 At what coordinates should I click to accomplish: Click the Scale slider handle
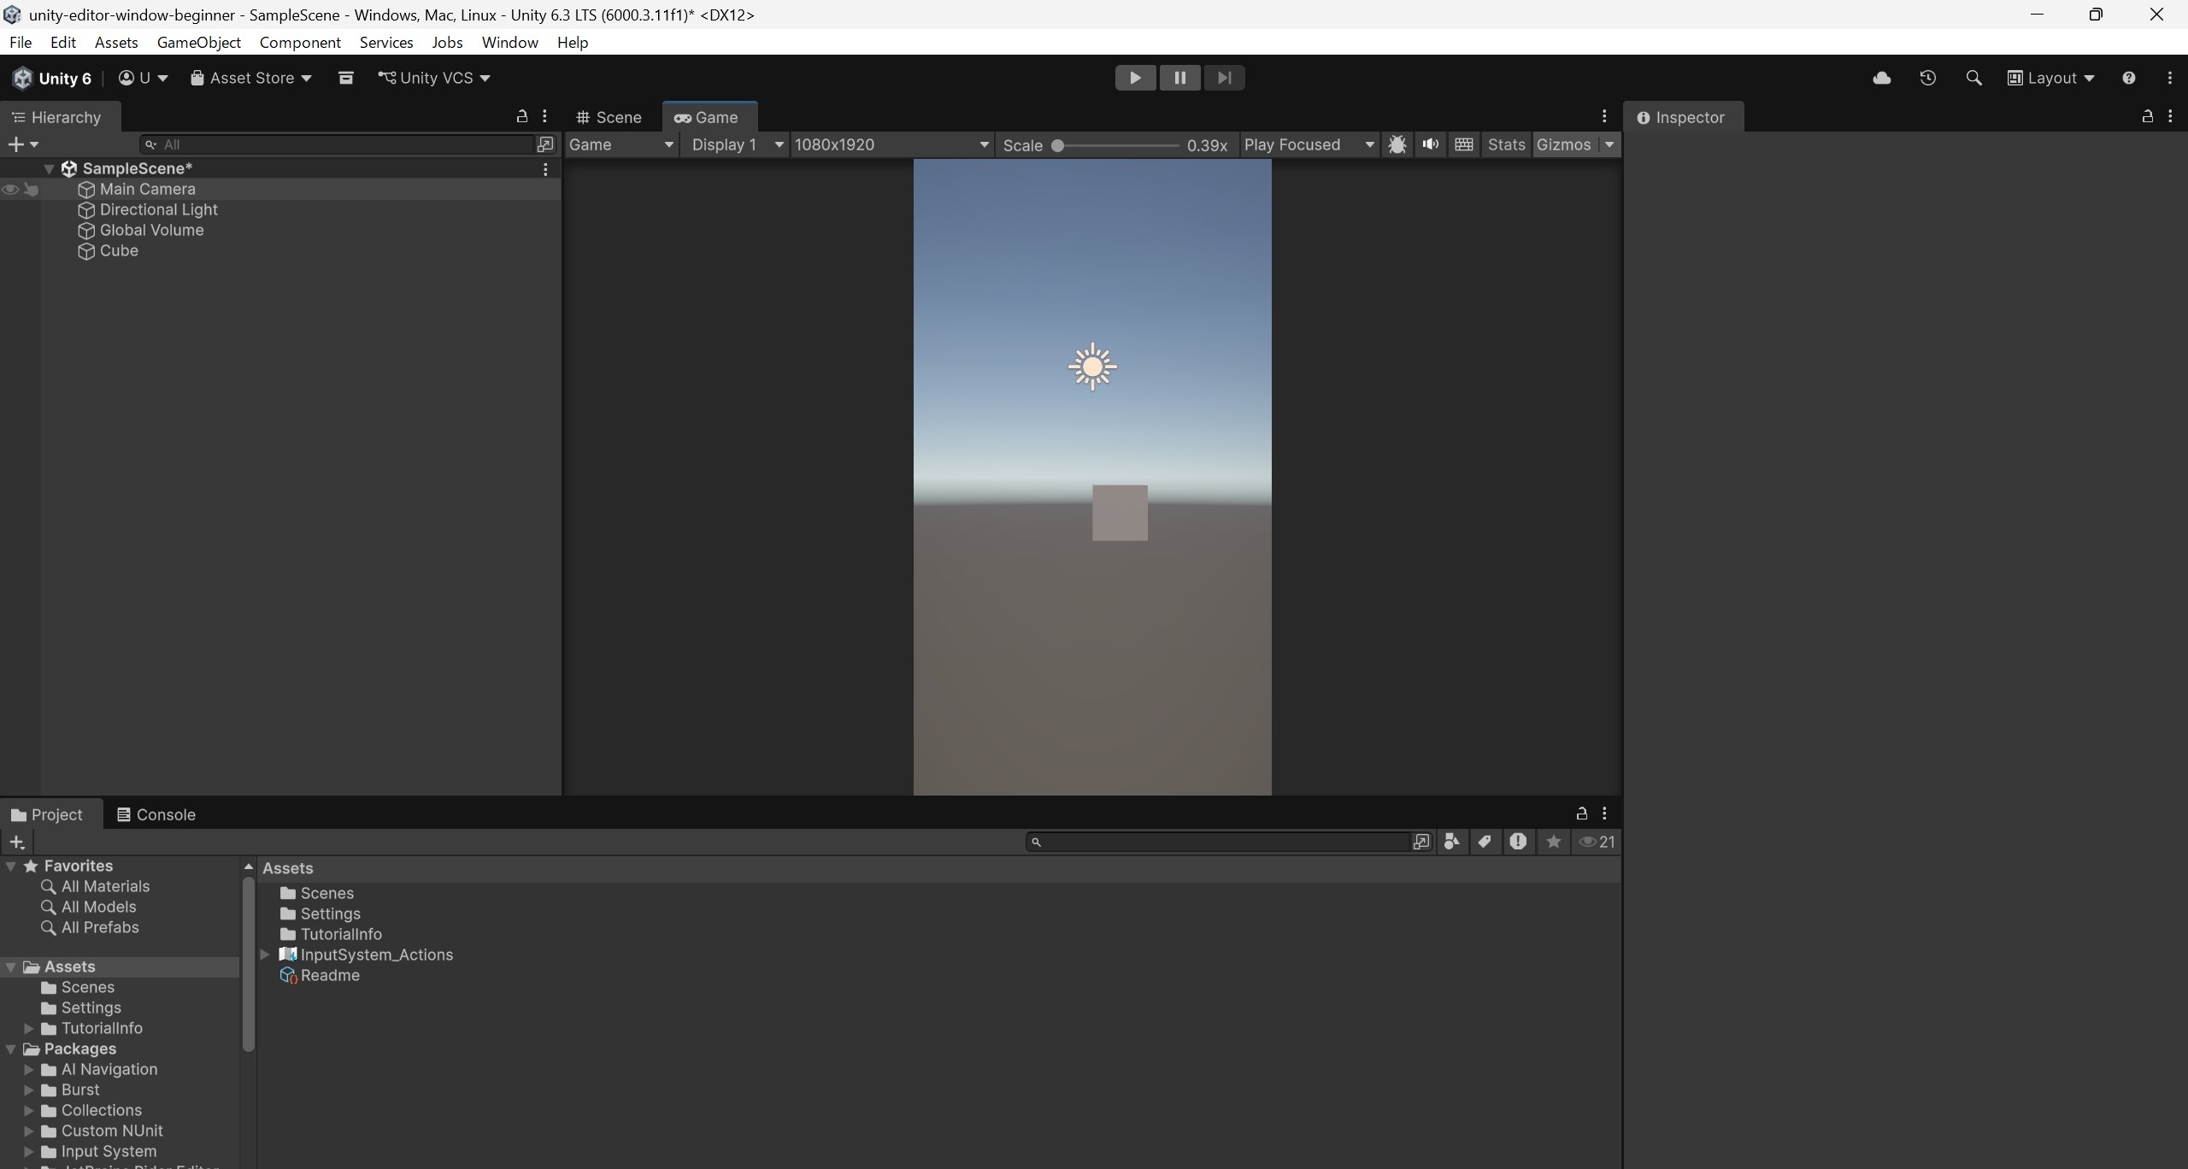point(1057,145)
